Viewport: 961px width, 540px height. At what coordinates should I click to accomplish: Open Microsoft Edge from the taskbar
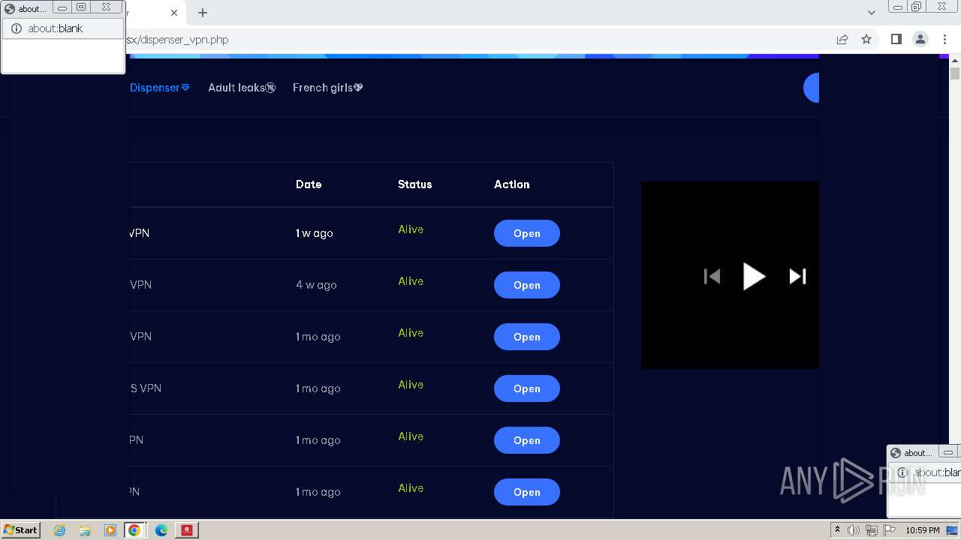pyautogui.click(x=161, y=530)
